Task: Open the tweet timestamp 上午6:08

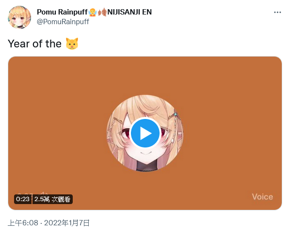Action: 23,223
